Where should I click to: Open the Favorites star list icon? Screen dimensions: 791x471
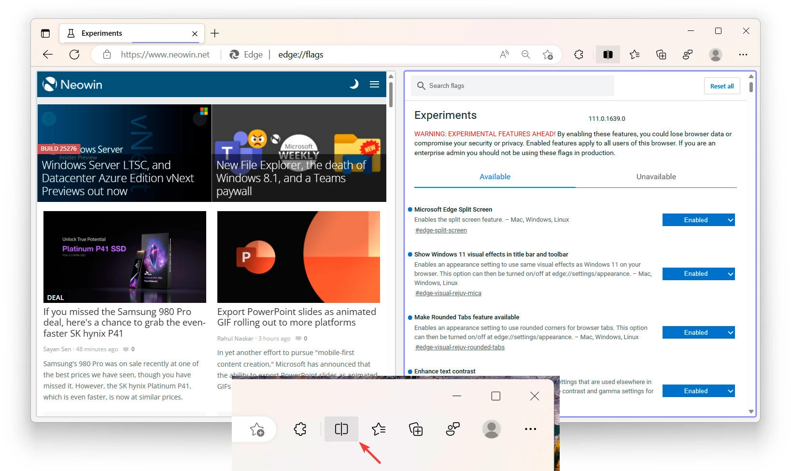(635, 55)
